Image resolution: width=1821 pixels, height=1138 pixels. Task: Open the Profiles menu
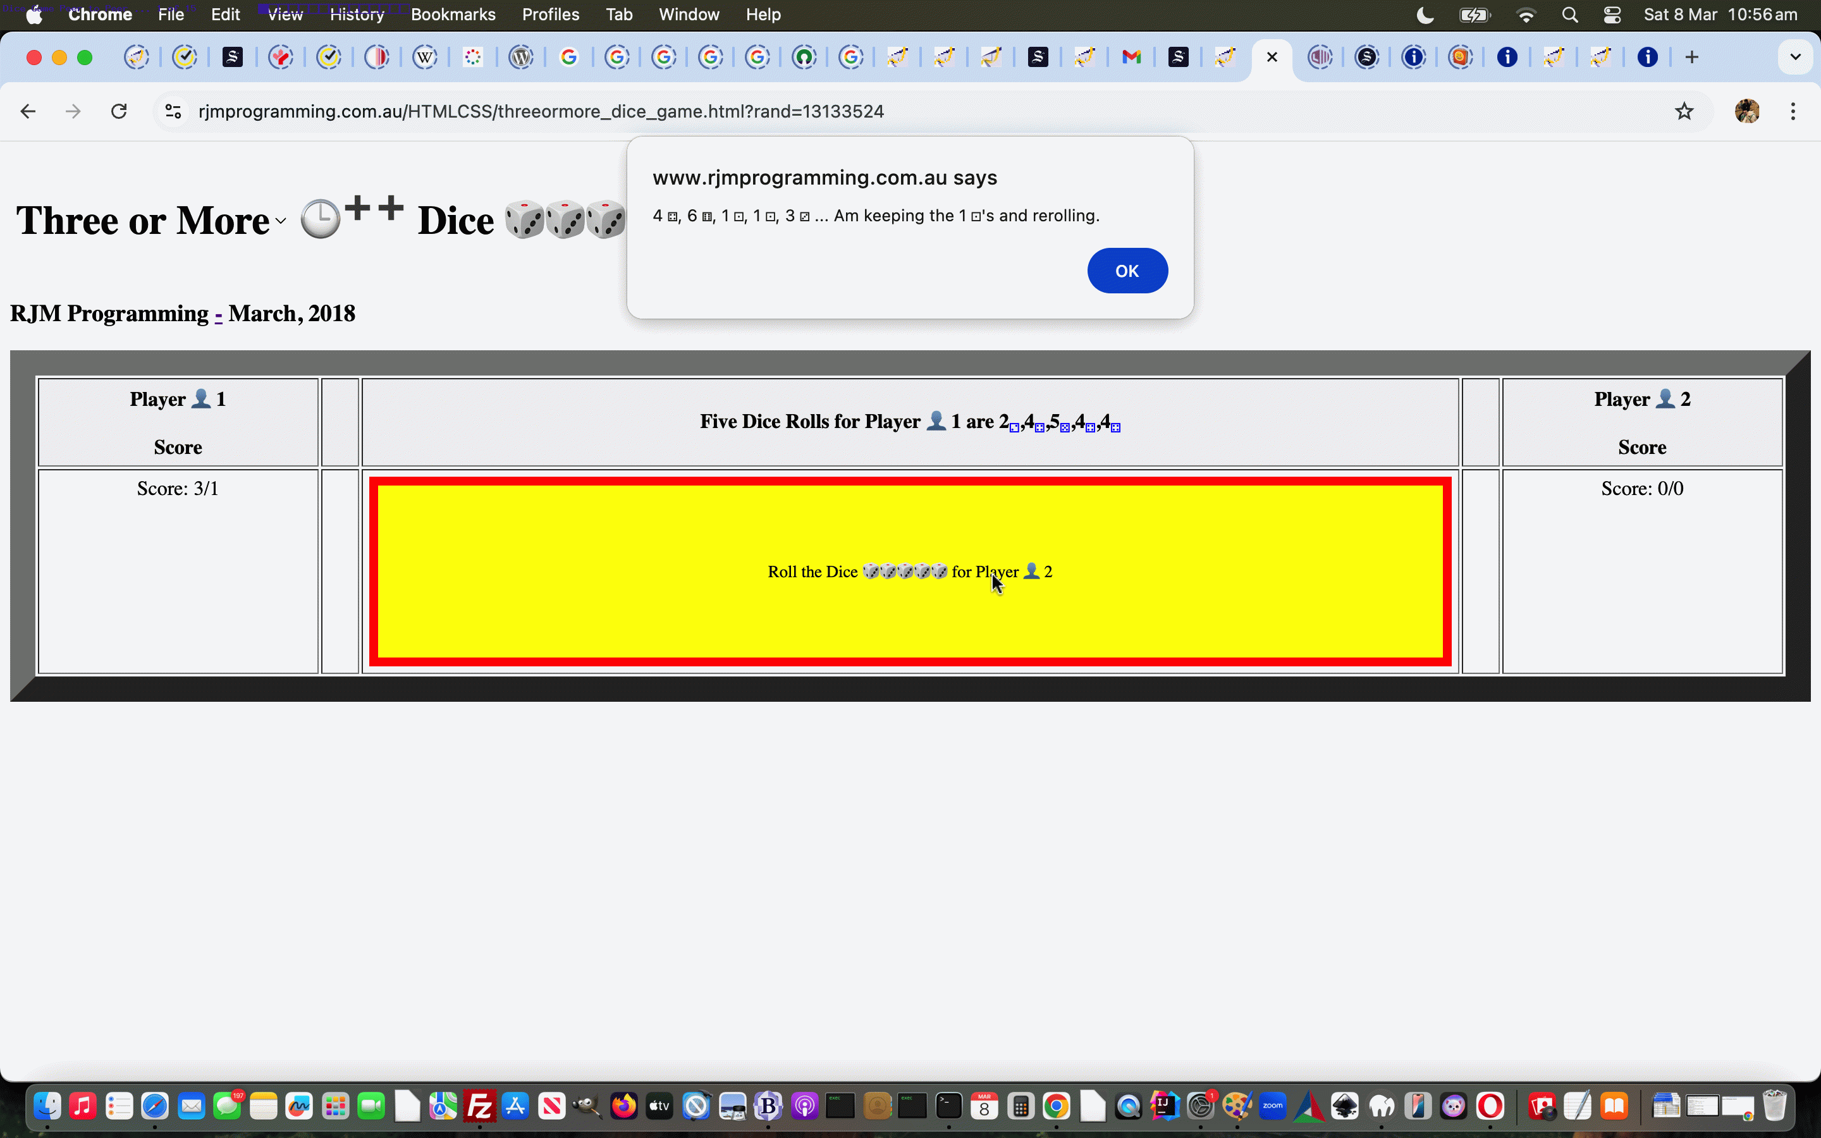pyautogui.click(x=550, y=15)
